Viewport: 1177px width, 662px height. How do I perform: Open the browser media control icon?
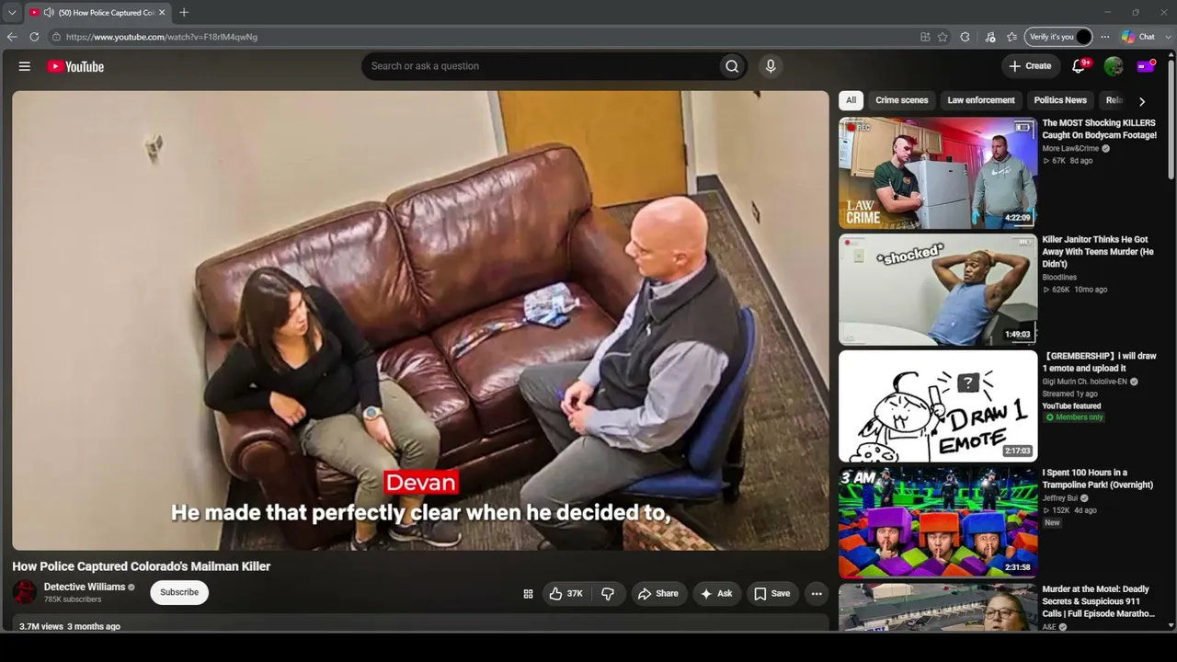click(990, 37)
